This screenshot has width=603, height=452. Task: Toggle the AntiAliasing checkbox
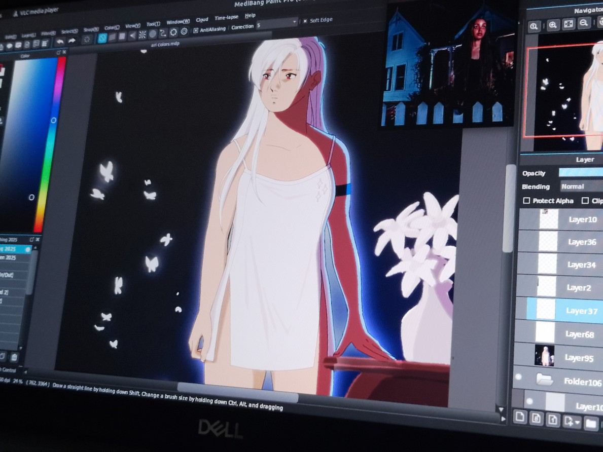[196, 30]
